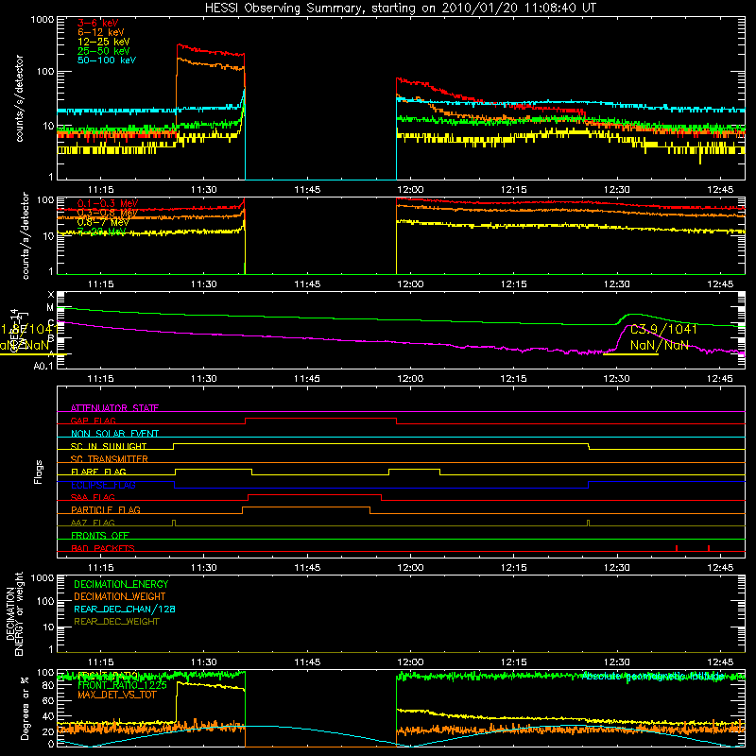This screenshot has width=756, height=756.
Task: Click 11:30 tick label under the flags panel
Action: 204,568
